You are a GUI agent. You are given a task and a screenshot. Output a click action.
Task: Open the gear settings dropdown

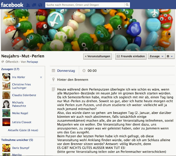170,56
